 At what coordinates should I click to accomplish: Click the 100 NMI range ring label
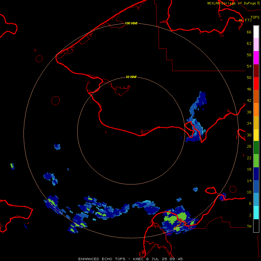[131, 23]
